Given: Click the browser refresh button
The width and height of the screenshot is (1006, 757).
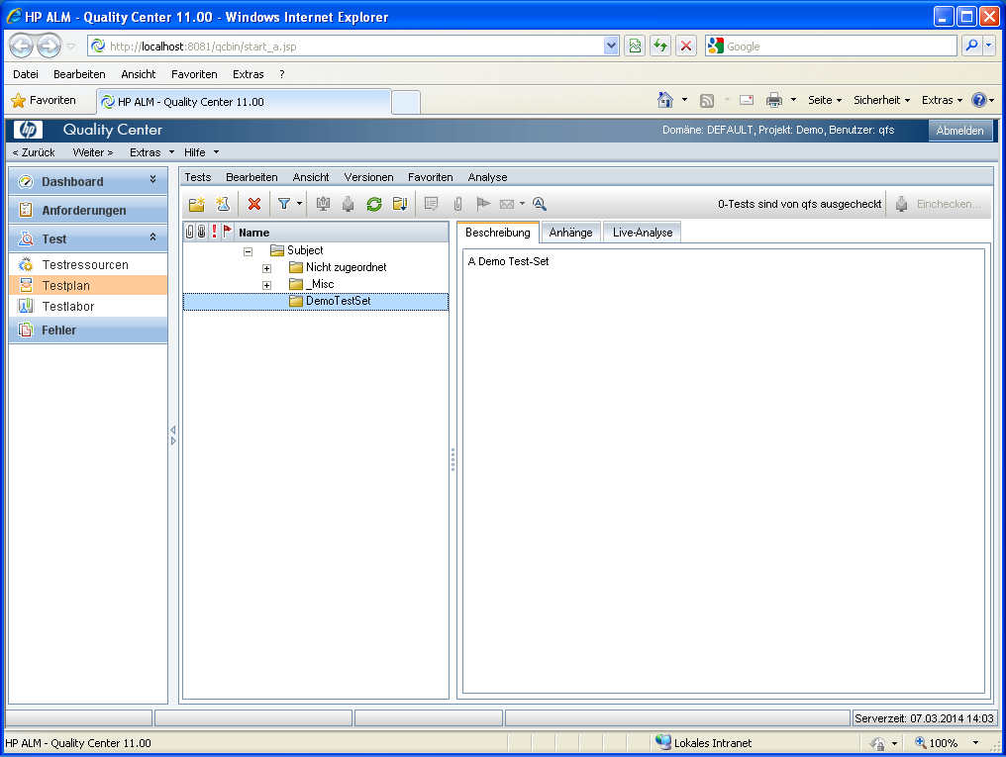Looking at the screenshot, I should [660, 47].
